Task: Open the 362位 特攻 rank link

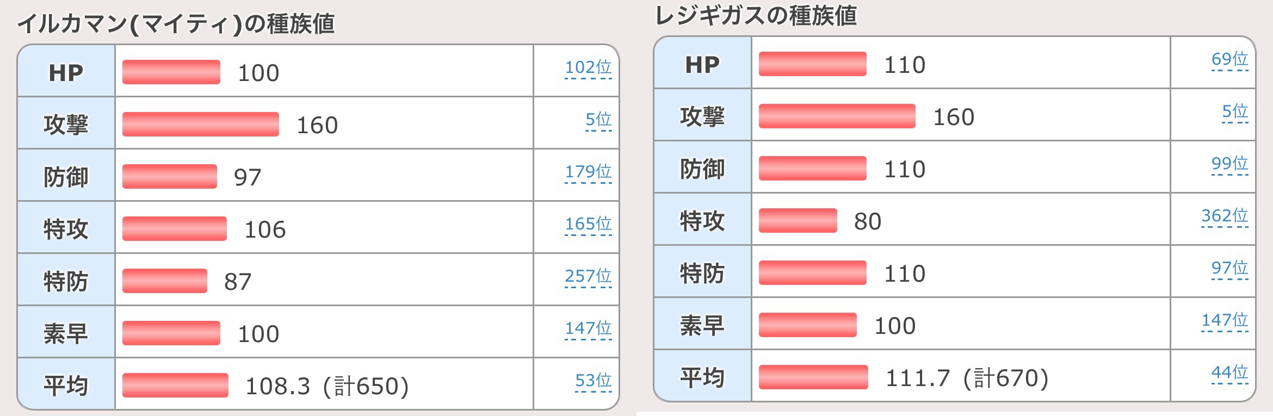Action: [x=1225, y=216]
